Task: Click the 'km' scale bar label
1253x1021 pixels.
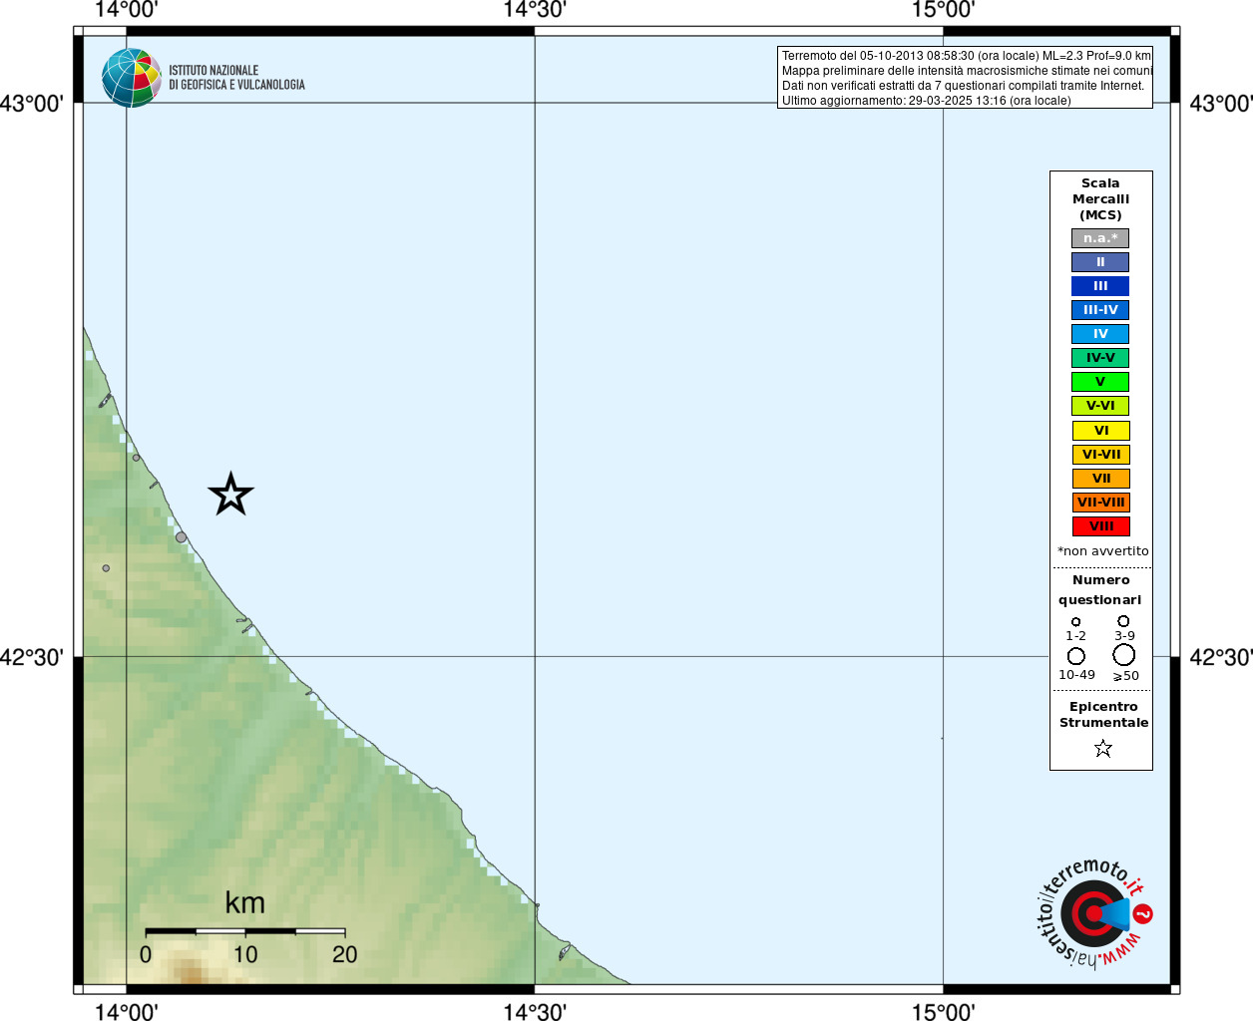Action: 244,903
